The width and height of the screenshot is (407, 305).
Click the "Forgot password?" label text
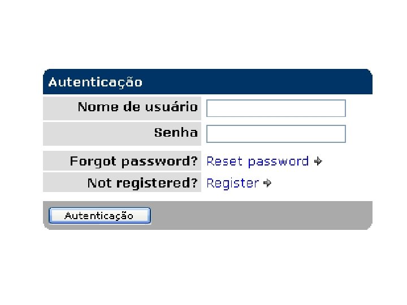pyautogui.click(x=133, y=162)
